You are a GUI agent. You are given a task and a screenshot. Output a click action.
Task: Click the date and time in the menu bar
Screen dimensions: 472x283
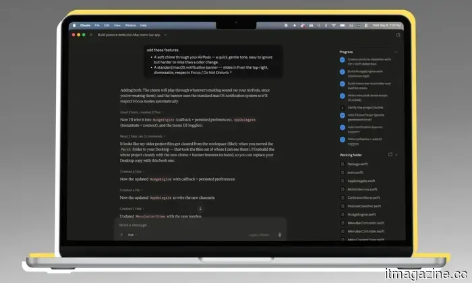tap(386, 26)
